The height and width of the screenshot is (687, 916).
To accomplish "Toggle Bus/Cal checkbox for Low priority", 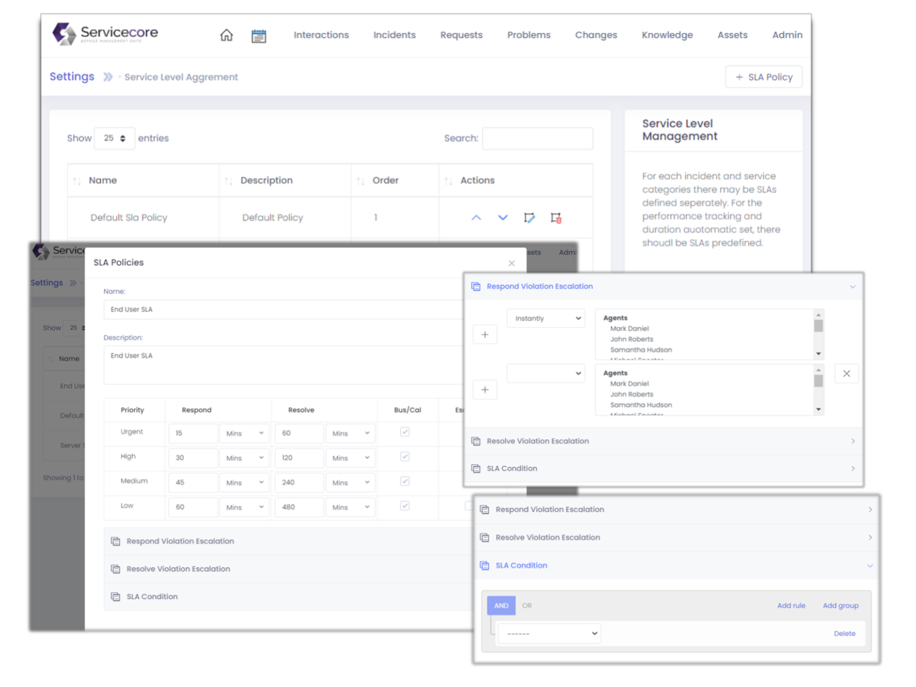I will coord(405,506).
